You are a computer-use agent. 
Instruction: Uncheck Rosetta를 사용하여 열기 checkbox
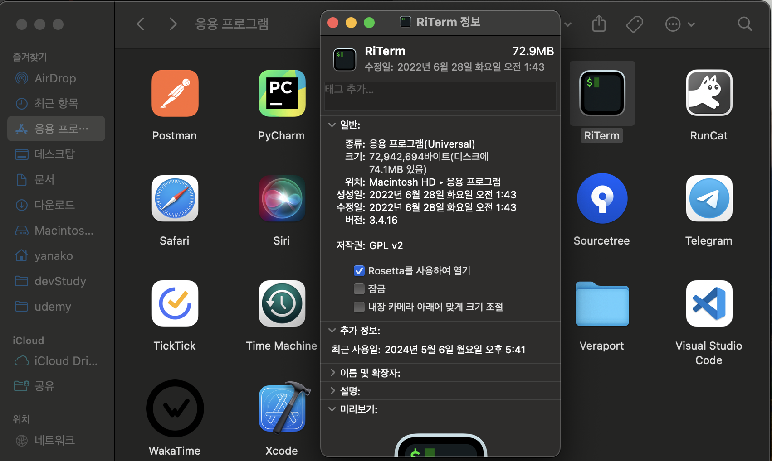[x=359, y=271]
